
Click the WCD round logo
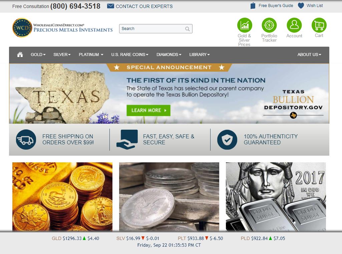pyautogui.click(x=22, y=28)
